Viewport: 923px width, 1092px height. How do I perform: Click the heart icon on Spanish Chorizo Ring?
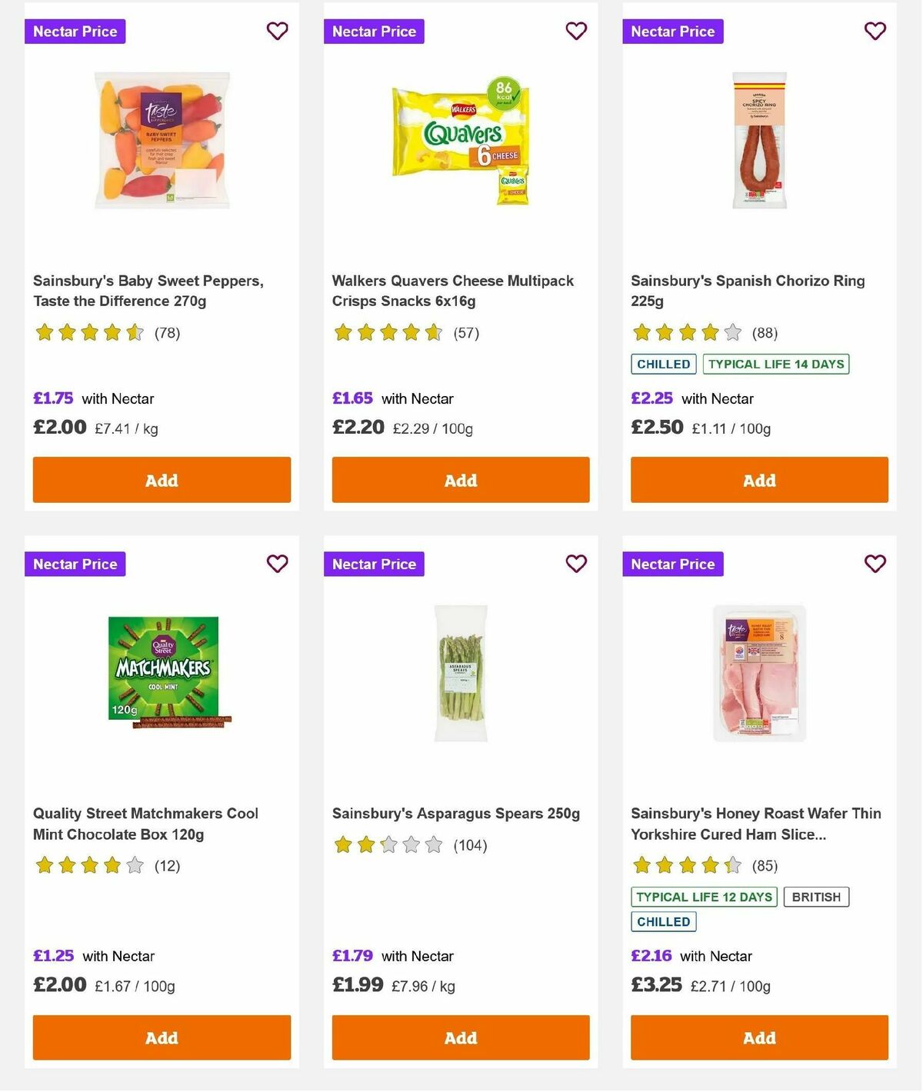874,31
